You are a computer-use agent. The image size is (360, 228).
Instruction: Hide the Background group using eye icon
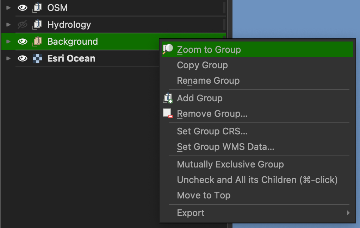23,42
